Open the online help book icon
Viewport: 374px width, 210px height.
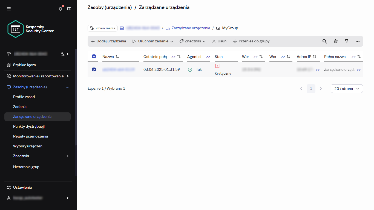coord(69,8)
